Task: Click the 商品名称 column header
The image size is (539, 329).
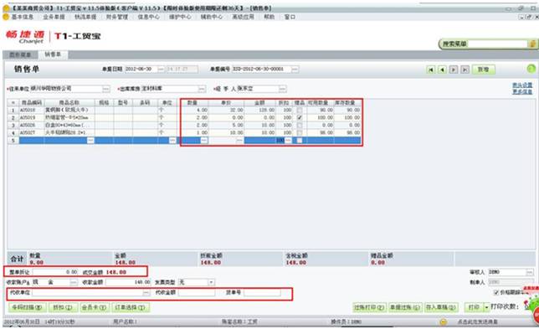Action: click(x=69, y=103)
